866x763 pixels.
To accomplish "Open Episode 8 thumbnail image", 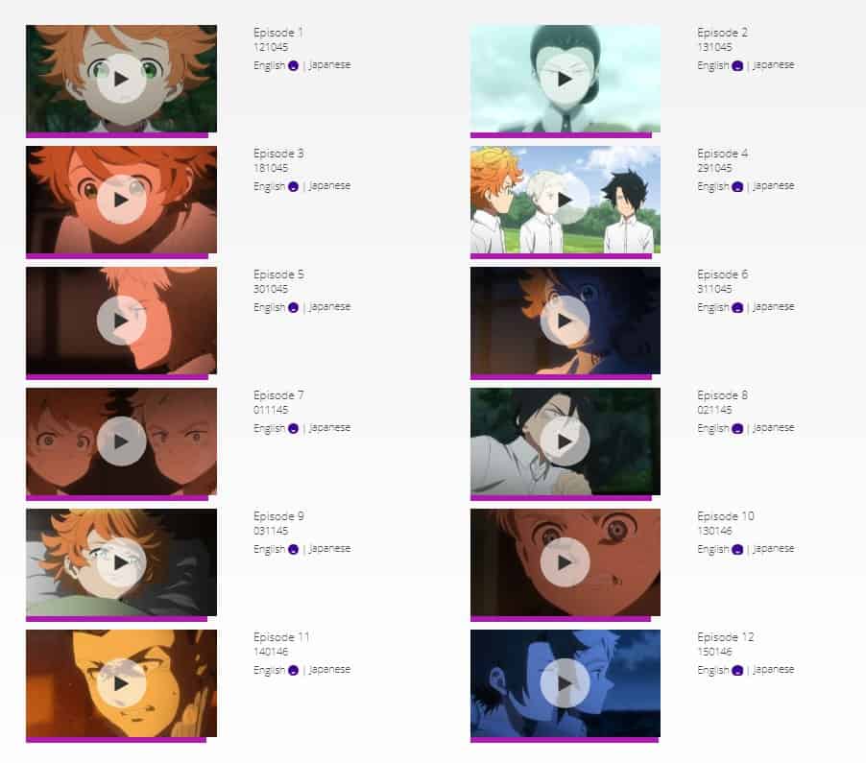I will pos(565,441).
